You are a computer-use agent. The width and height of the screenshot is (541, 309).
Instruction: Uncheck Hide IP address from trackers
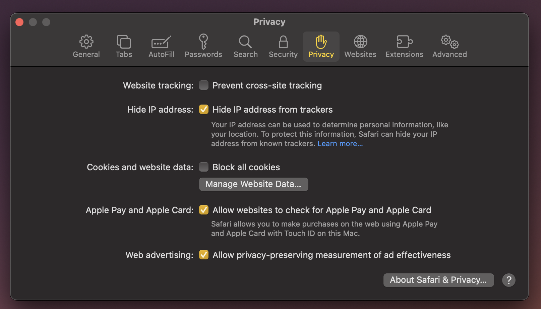click(204, 110)
